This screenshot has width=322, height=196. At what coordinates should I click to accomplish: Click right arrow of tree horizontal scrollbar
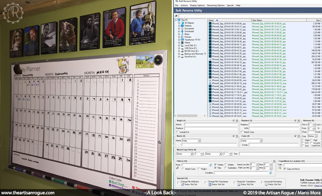click(x=205, y=116)
